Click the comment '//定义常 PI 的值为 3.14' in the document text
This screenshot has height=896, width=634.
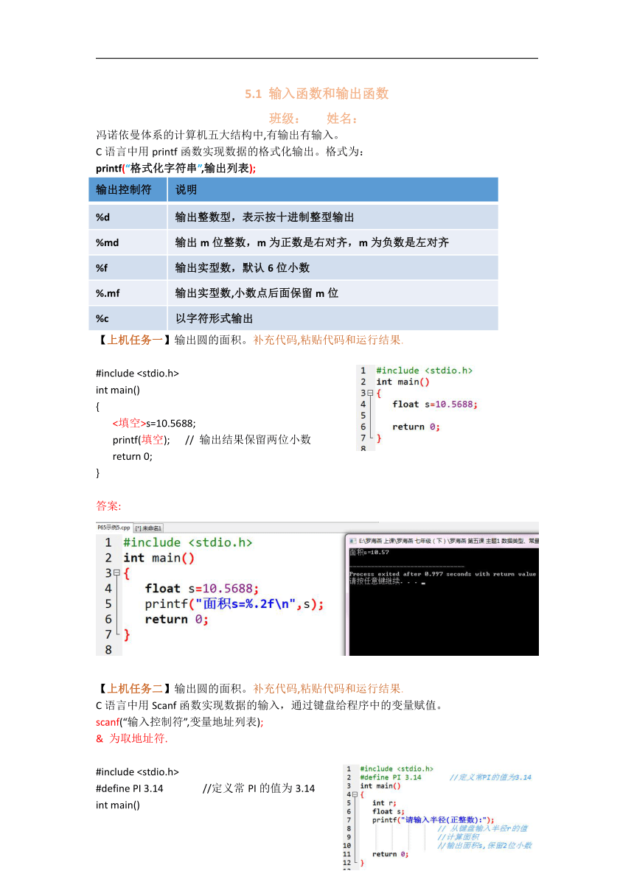(x=259, y=788)
